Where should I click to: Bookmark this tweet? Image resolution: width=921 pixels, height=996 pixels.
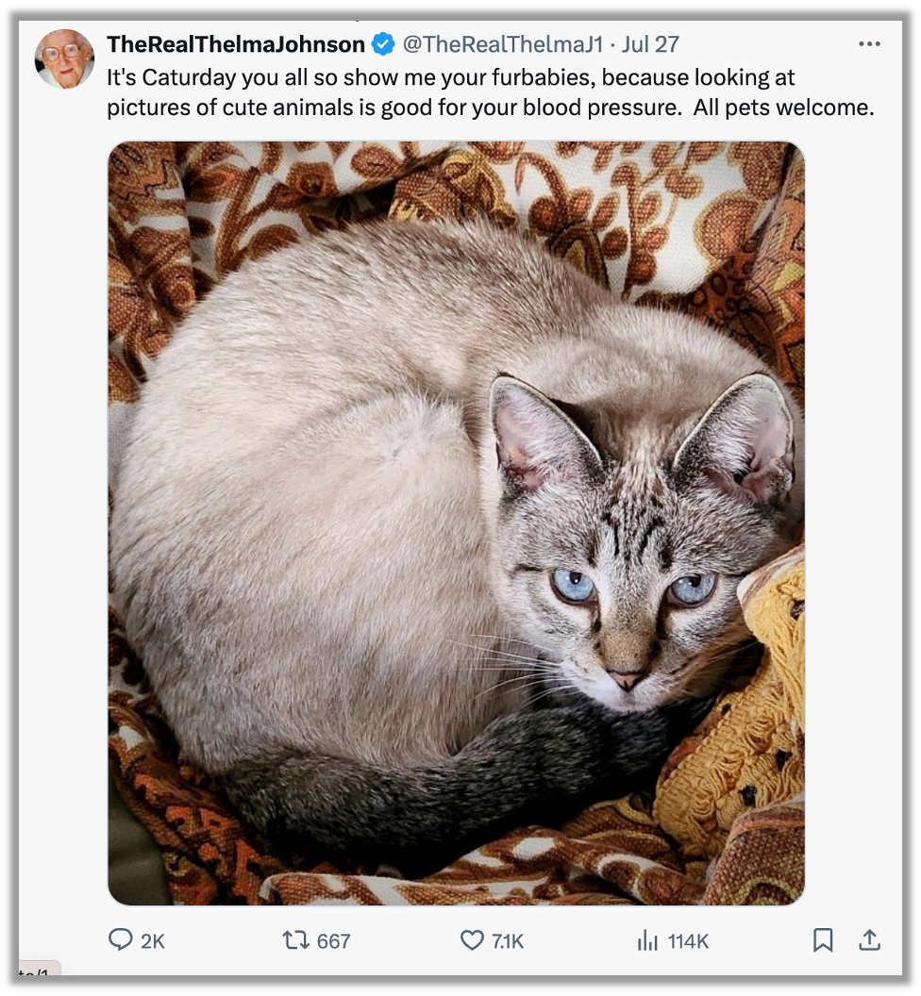(x=823, y=940)
